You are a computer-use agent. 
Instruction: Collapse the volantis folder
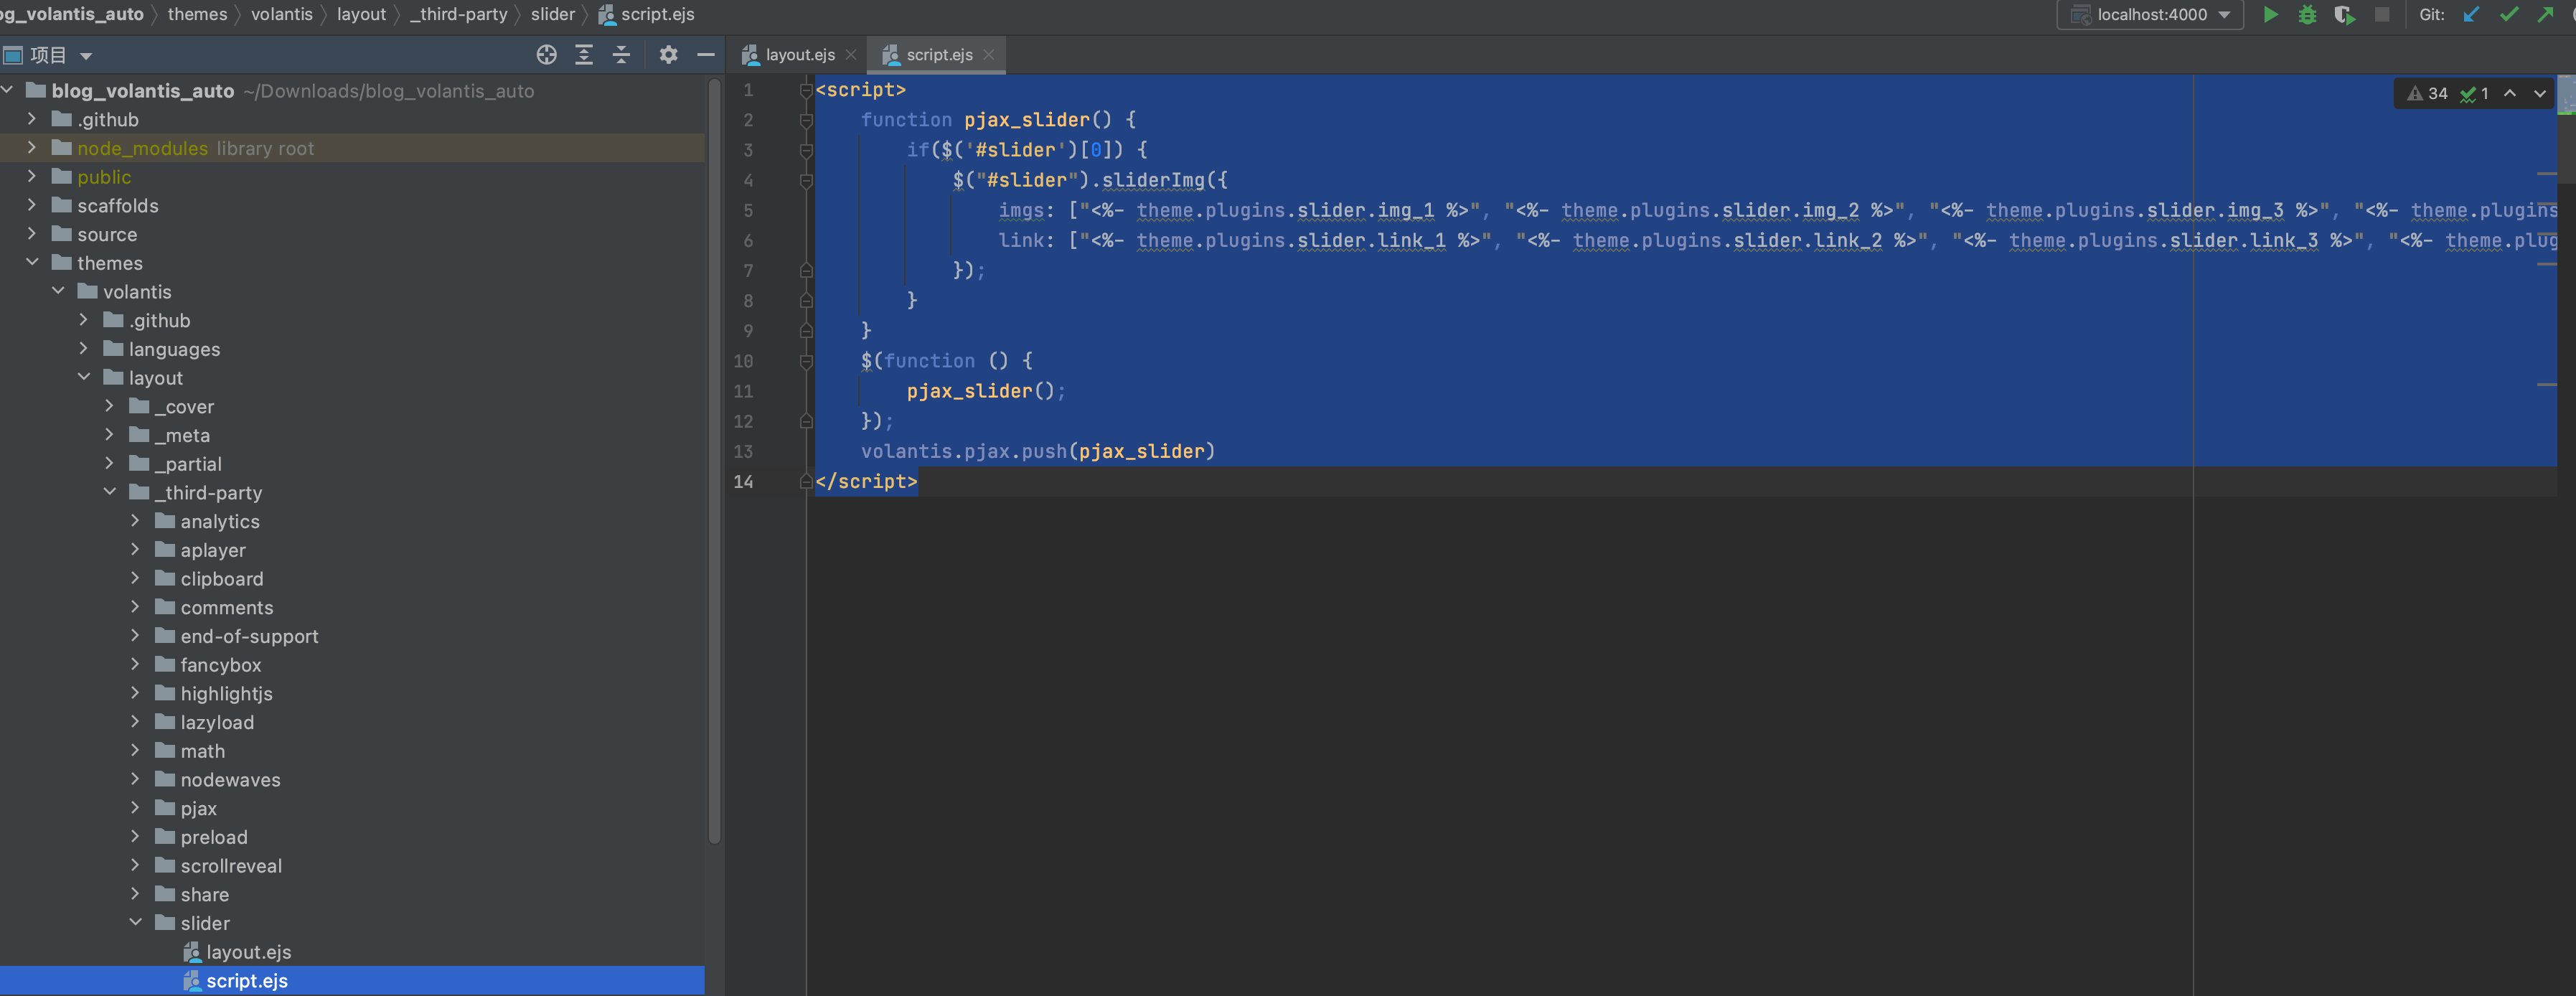click(58, 291)
